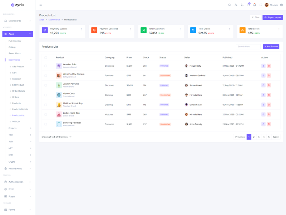Select all products with header checkbox

click(x=46, y=57)
